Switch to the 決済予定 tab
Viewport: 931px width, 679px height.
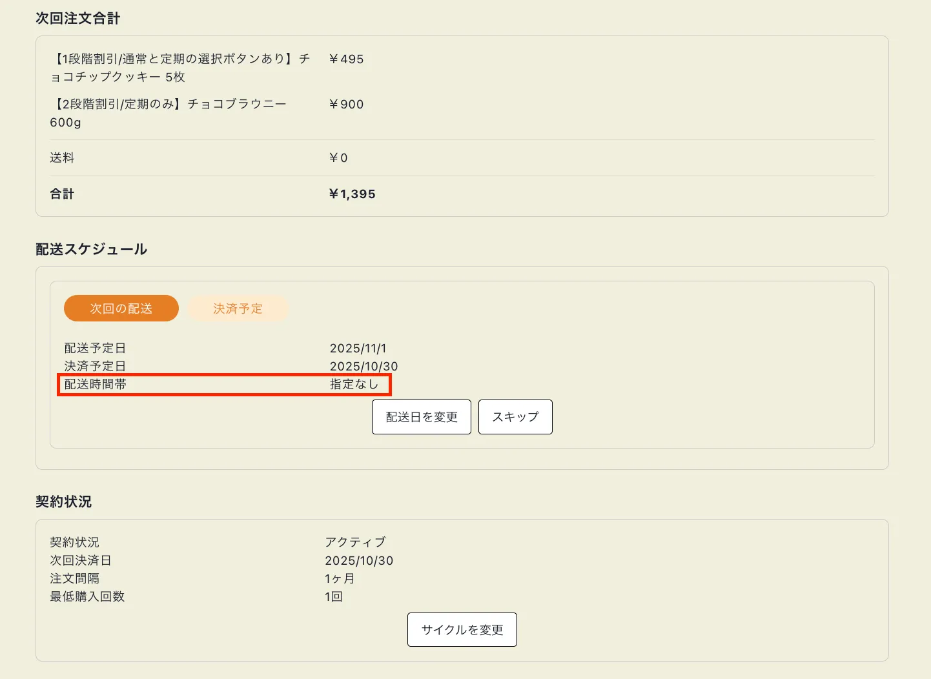pyautogui.click(x=238, y=309)
